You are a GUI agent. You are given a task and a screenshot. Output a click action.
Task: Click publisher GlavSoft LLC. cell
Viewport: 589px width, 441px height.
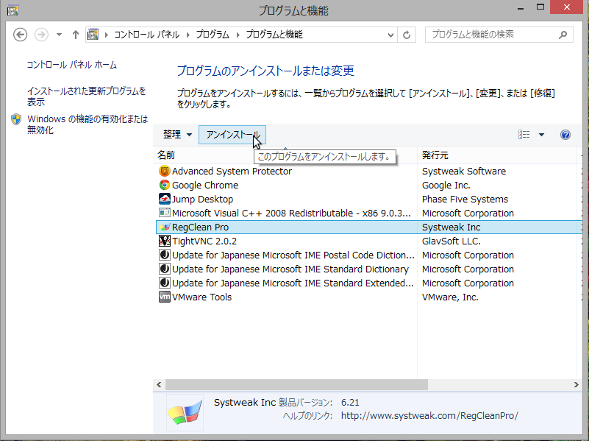(x=451, y=241)
